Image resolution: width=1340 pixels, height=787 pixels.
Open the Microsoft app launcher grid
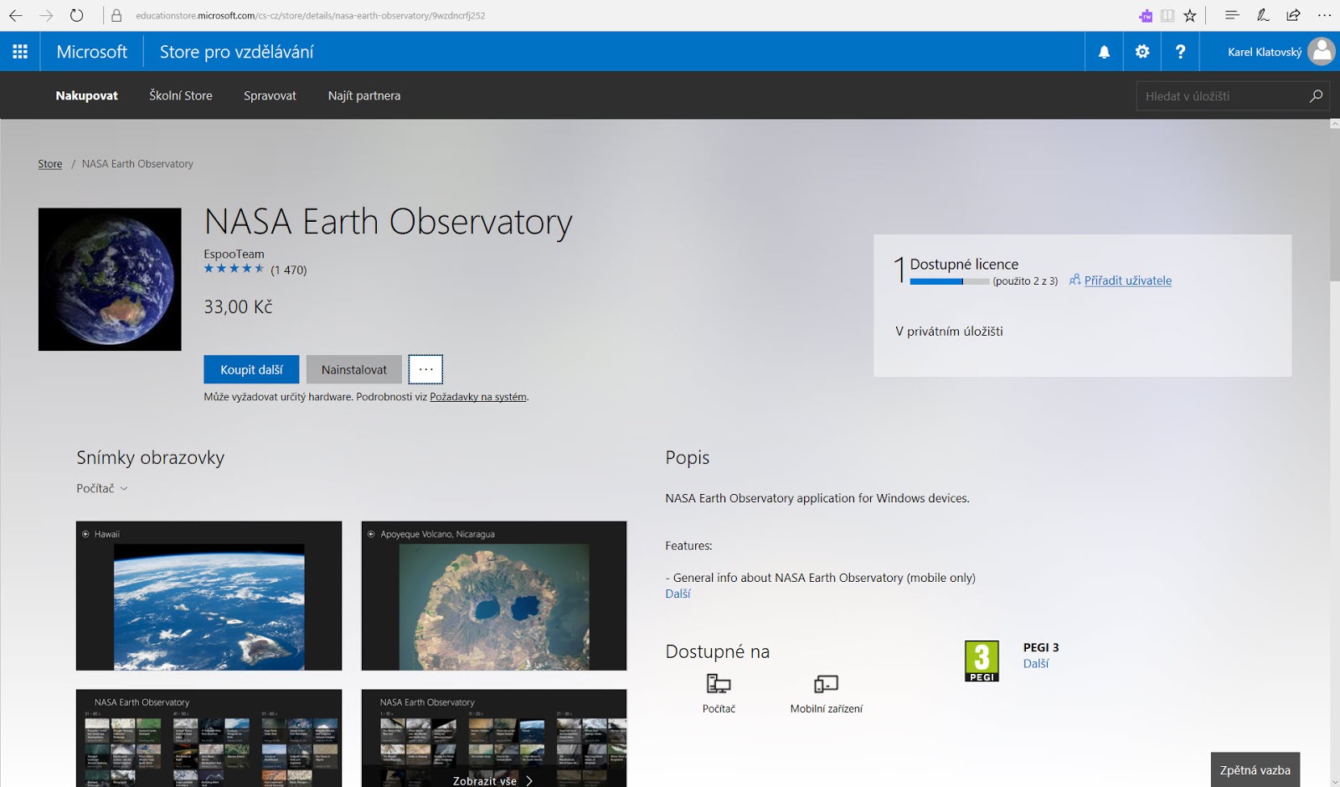click(20, 52)
